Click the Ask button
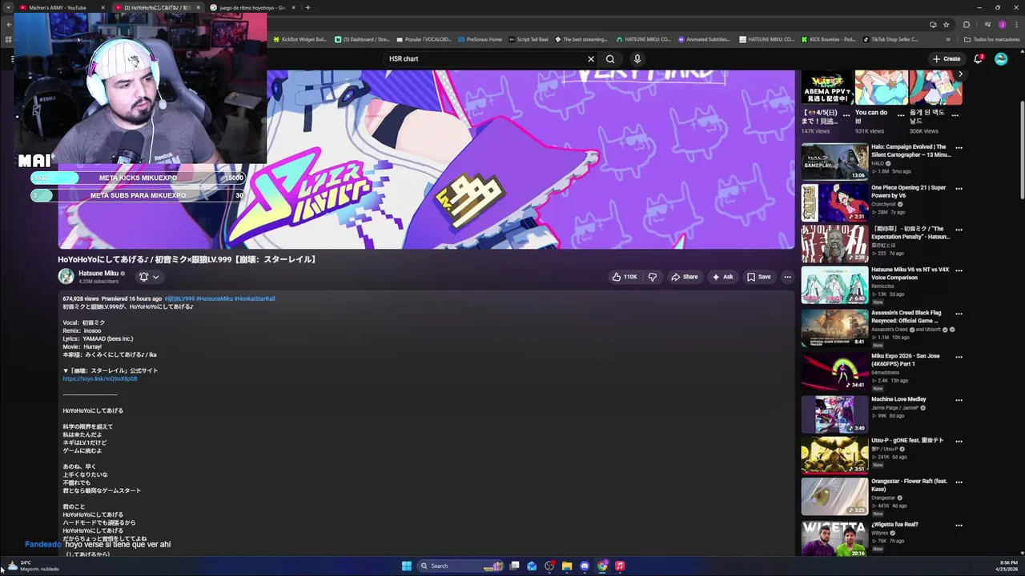Screen dimensions: 1025x576 722,277
